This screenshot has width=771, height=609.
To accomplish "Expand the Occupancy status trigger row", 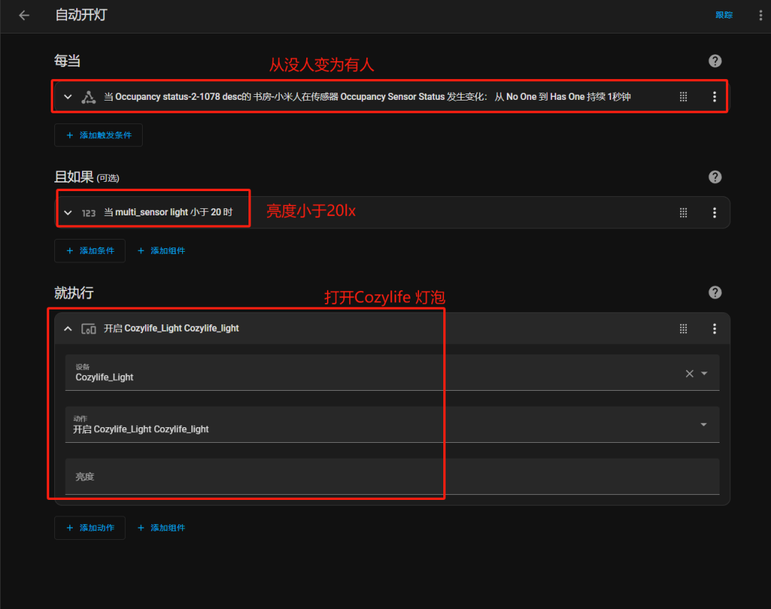I will (x=68, y=97).
